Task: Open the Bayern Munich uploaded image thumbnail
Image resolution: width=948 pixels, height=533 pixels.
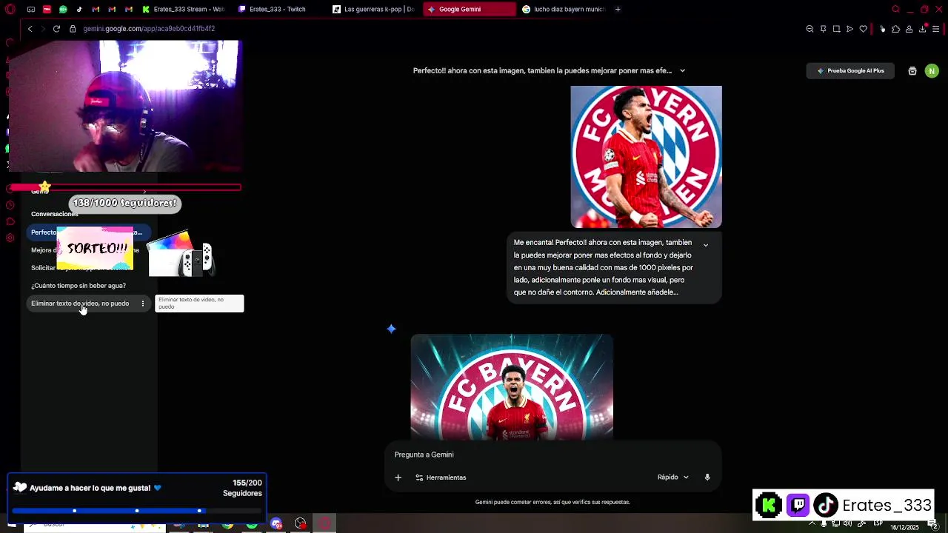Action: click(646, 157)
